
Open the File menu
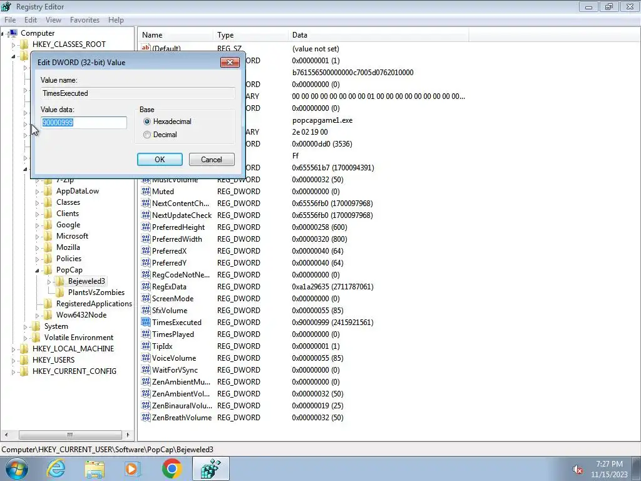[x=10, y=19]
